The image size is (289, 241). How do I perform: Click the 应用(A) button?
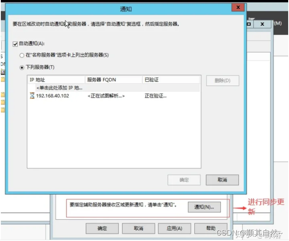point(174,228)
